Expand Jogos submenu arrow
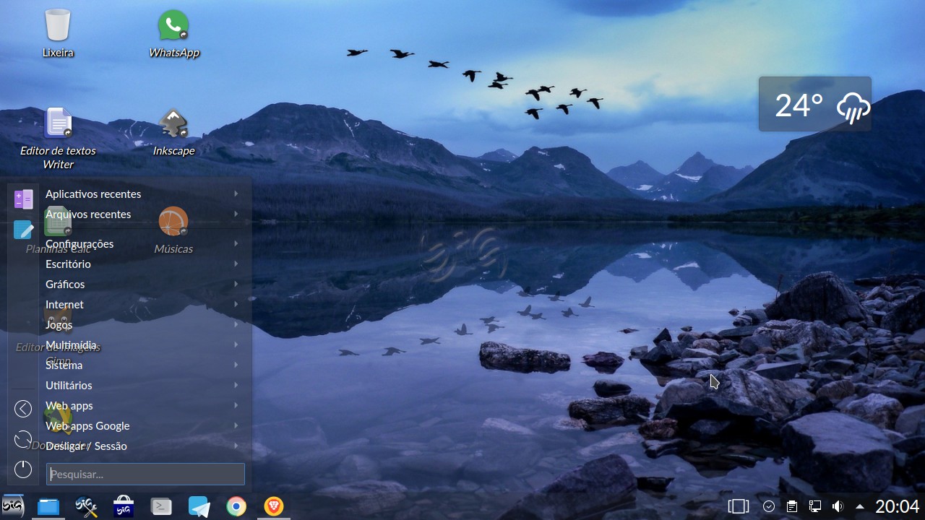Viewport: 925px width, 520px height. tap(236, 324)
